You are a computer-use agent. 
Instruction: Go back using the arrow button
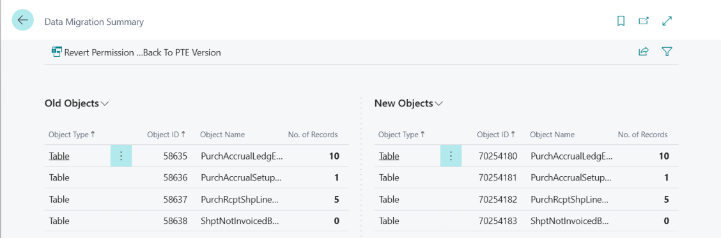click(22, 20)
